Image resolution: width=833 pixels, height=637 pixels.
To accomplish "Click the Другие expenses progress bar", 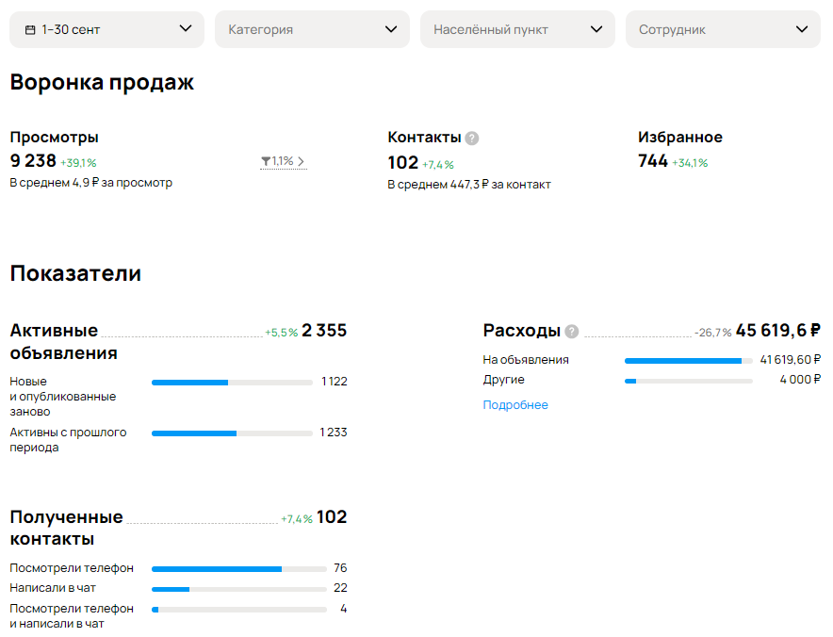I will coord(689,381).
